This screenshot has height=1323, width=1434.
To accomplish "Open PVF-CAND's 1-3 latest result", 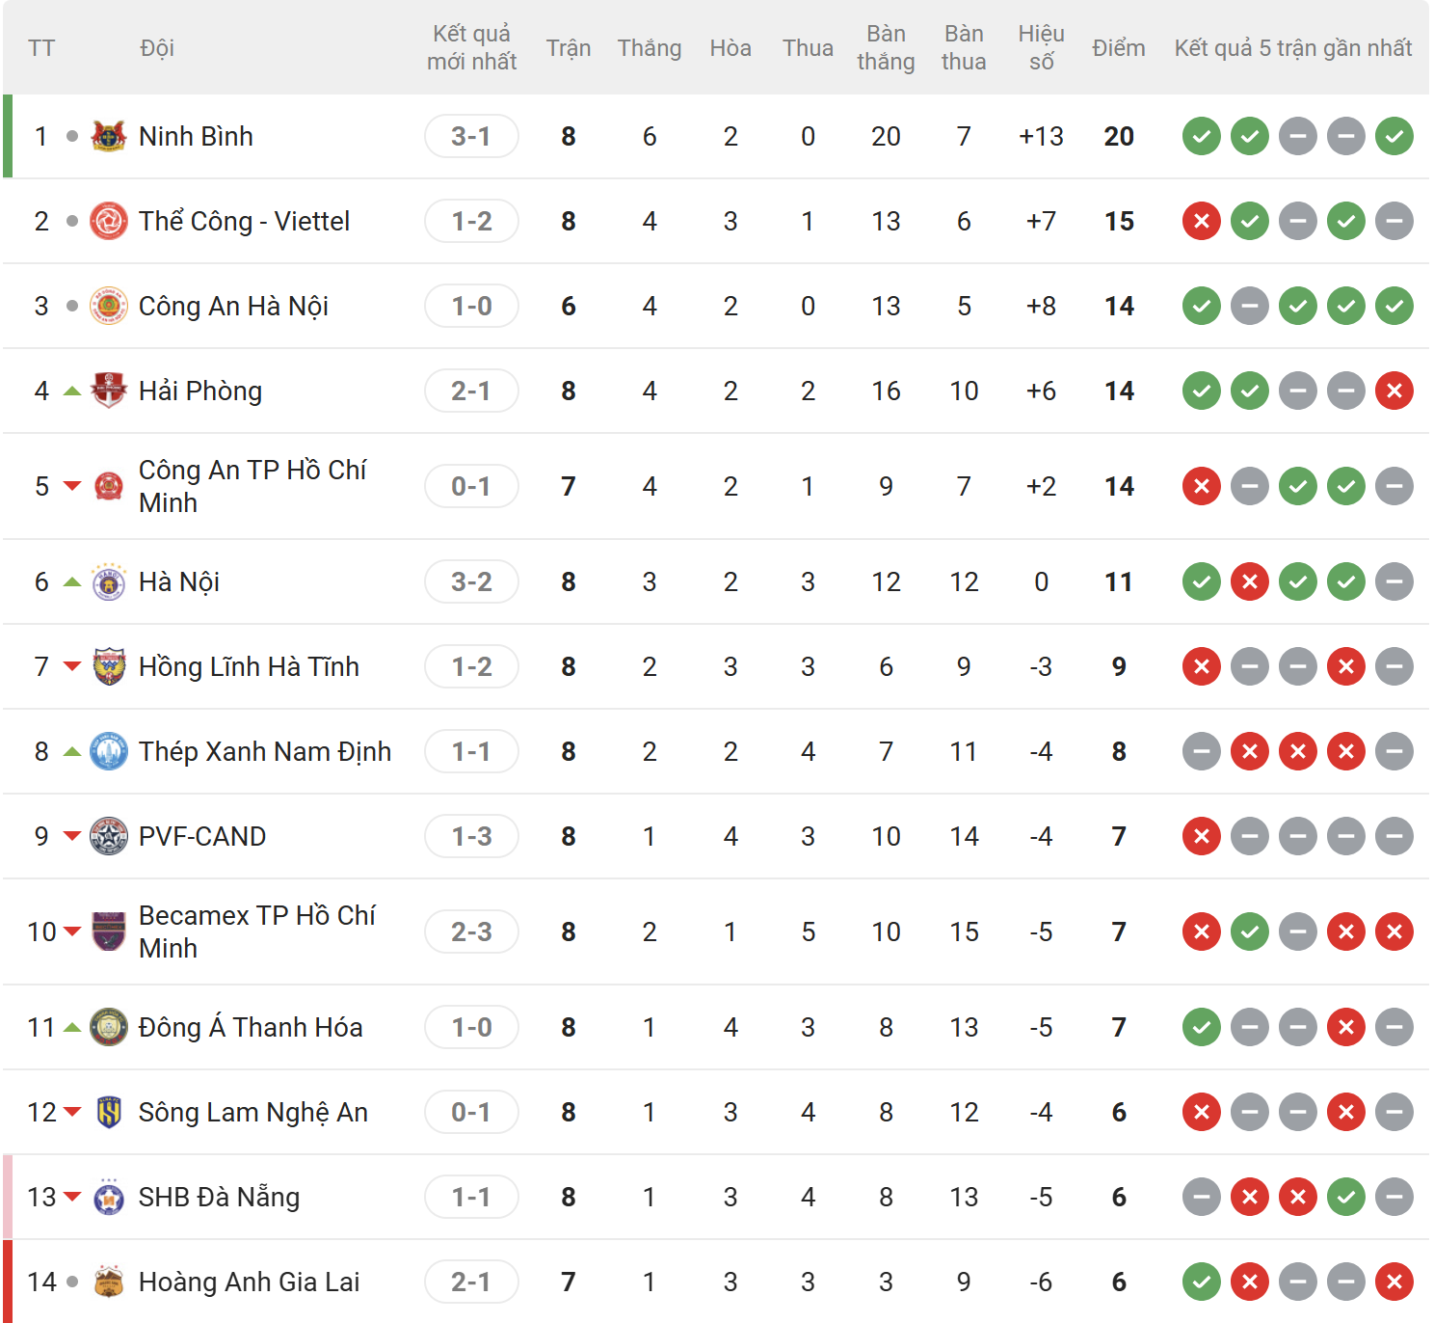I will point(471,836).
